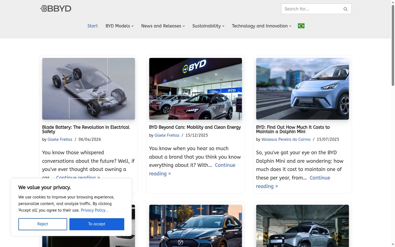Click the "We value your privacy." heading
The width and height of the screenshot is (395, 247).
click(45, 187)
